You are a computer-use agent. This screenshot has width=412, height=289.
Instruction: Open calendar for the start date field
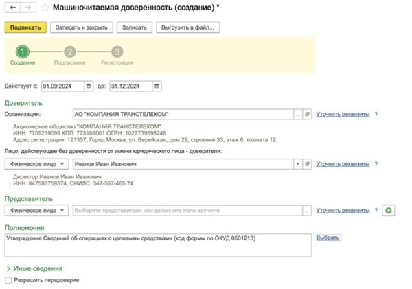(88, 86)
